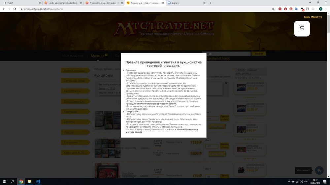Open the chat support bubble icon
The image size is (330, 185).
[x=319, y=170]
